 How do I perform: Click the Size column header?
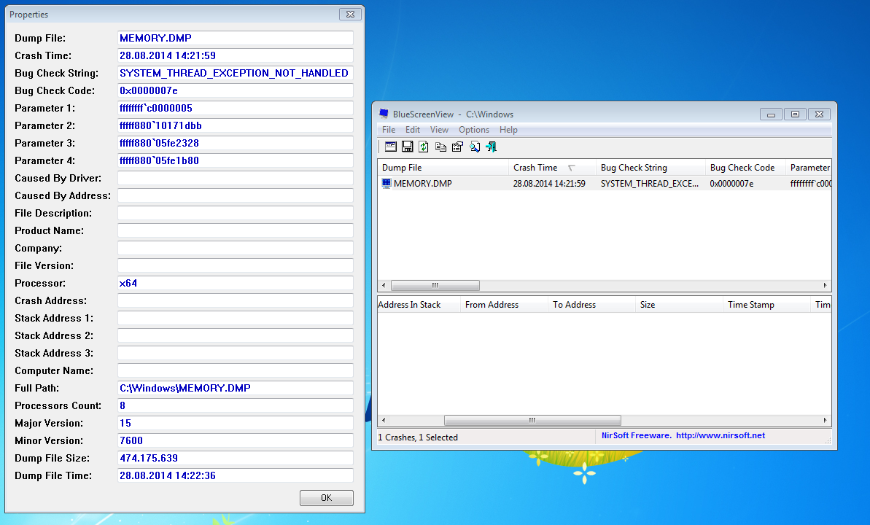click(679, 305)
